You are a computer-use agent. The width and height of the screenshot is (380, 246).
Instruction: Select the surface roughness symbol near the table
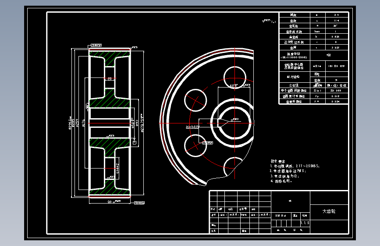(x=269, y=21)
